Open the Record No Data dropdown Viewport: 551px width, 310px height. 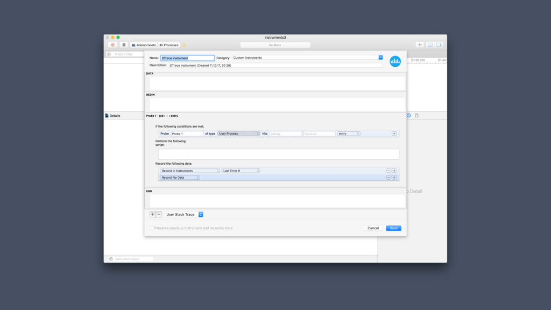click(180, 178)
